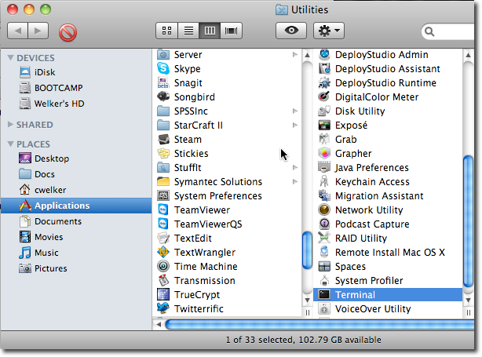Go forward with the forward arrow

coord(38,31)
